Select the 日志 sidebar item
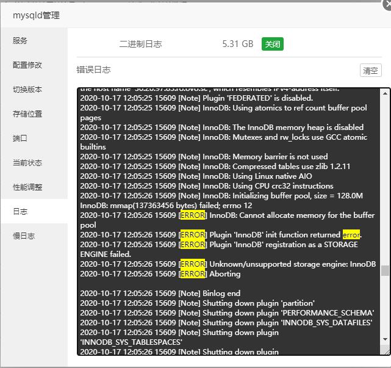391x368 pixels. coord(34,212)
